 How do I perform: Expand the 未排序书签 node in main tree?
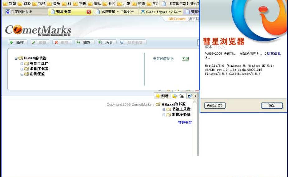click(x=22, y=69)
